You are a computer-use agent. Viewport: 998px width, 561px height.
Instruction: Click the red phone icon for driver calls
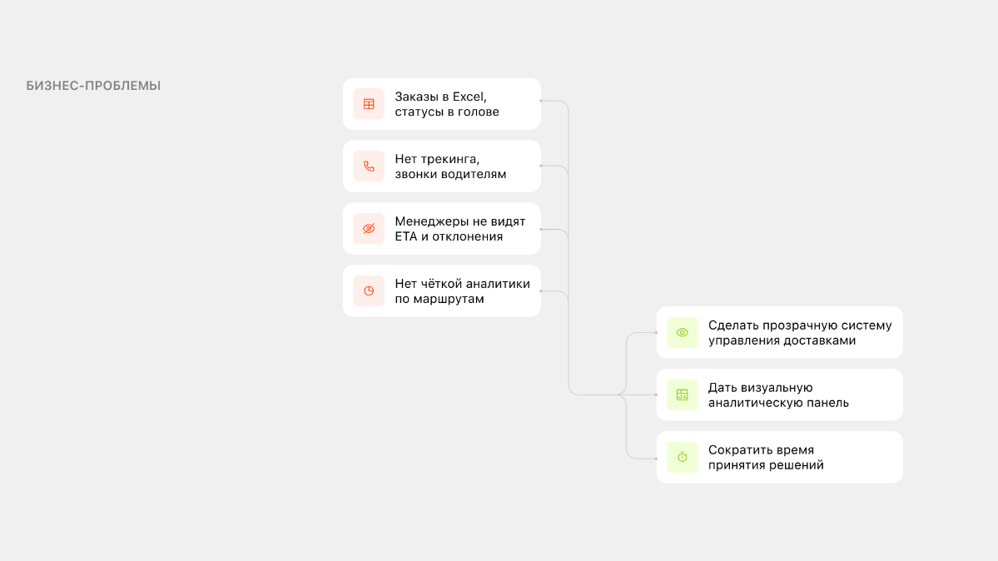pyautogui.click(x=369, y=166)
